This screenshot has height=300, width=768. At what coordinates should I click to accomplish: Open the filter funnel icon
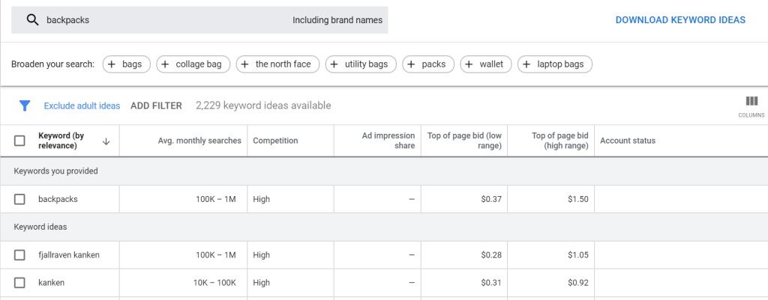25,105
